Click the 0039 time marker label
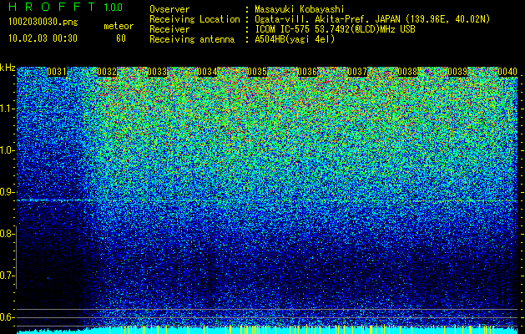 click(457, 72)
